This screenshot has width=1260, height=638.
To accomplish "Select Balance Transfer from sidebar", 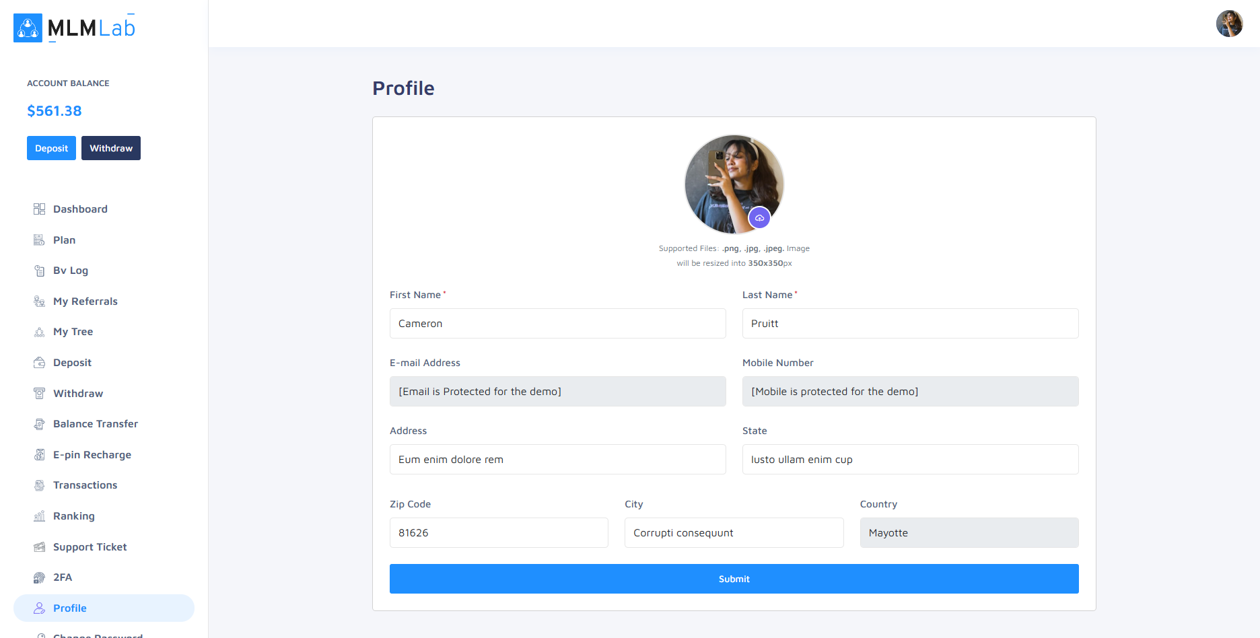I will [x=95, y=424].
